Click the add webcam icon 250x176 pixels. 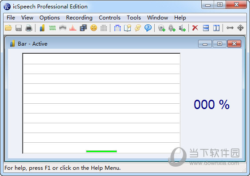pyautogui.click(x=161, y=28)
